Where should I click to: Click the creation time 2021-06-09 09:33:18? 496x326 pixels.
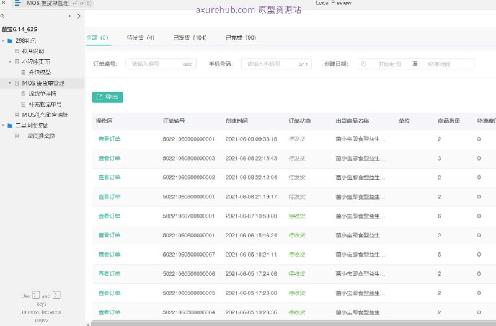pos(251,139)
